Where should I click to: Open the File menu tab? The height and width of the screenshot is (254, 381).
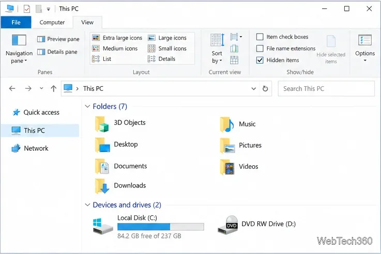pyautogui.click(x=16, y=22)
